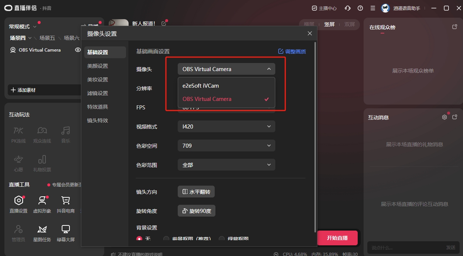
Task: Open the hamburger menu in title bar
Action: click(373, 8)
